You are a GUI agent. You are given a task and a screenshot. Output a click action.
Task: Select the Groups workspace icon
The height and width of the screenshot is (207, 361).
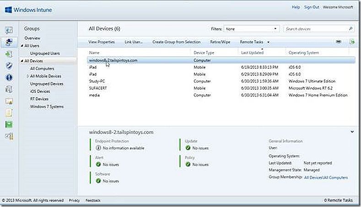[x=9, y=42]
